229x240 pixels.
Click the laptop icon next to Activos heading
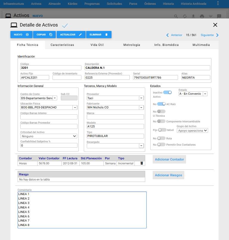[8, 16]
